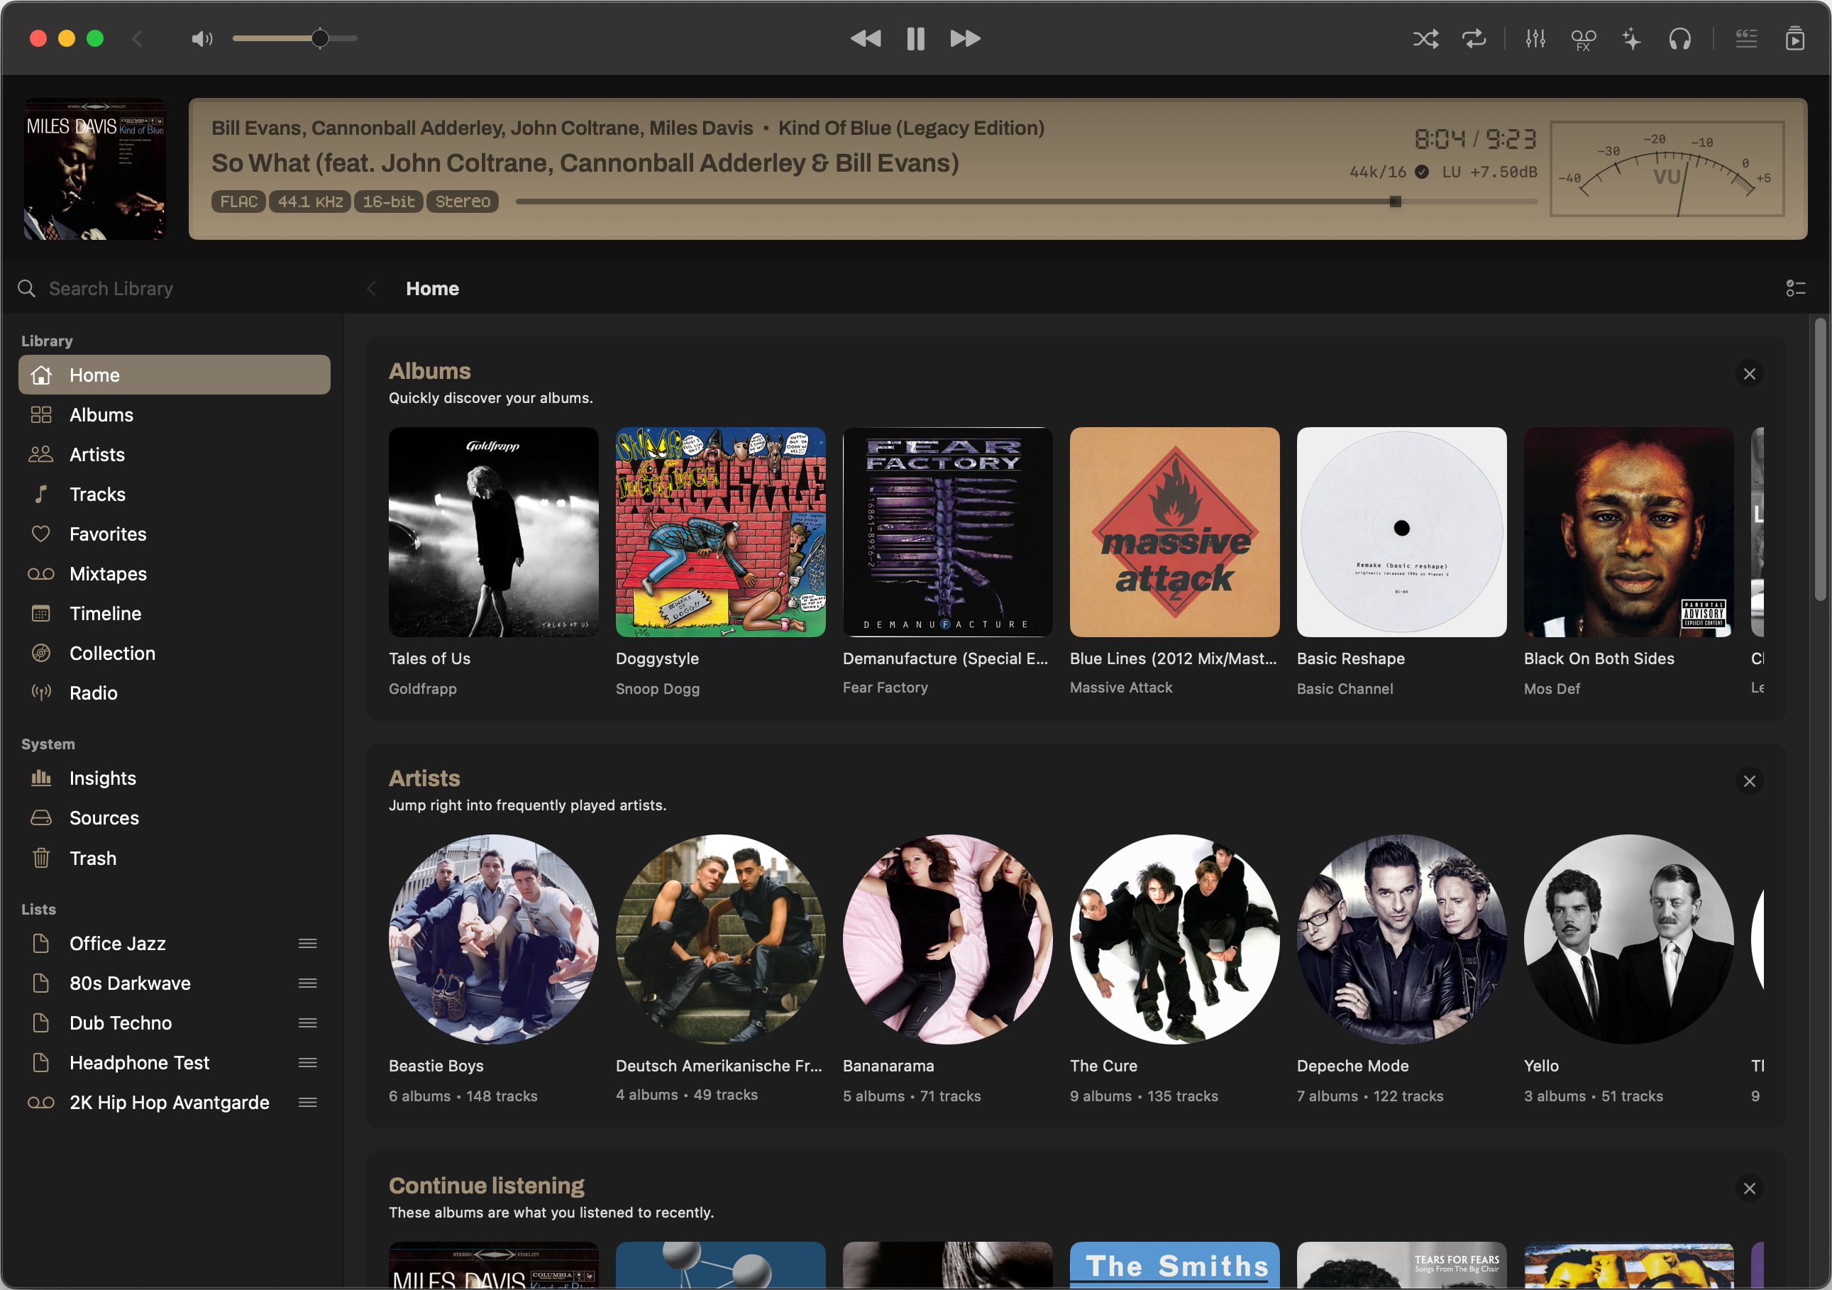Select Home in the sidebar
1832x1290 pixels.
pos(174,375)
